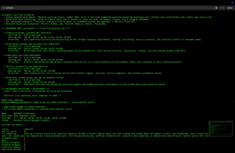The width and height of the screenshot is (235, 153).
Task: Click the 'buried_strengths: 3' line
Action: coord(13,143)
